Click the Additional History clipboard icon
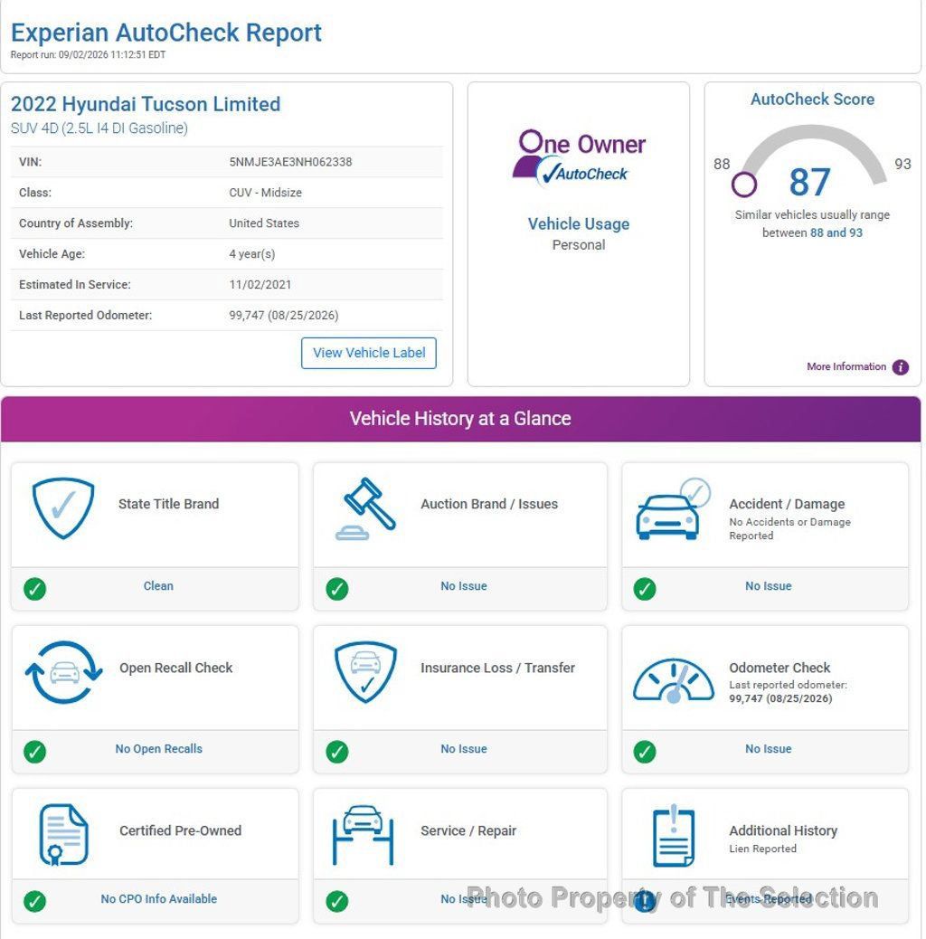Image resolution: width=926 pixels, height=939 pixels. [674, 835]
